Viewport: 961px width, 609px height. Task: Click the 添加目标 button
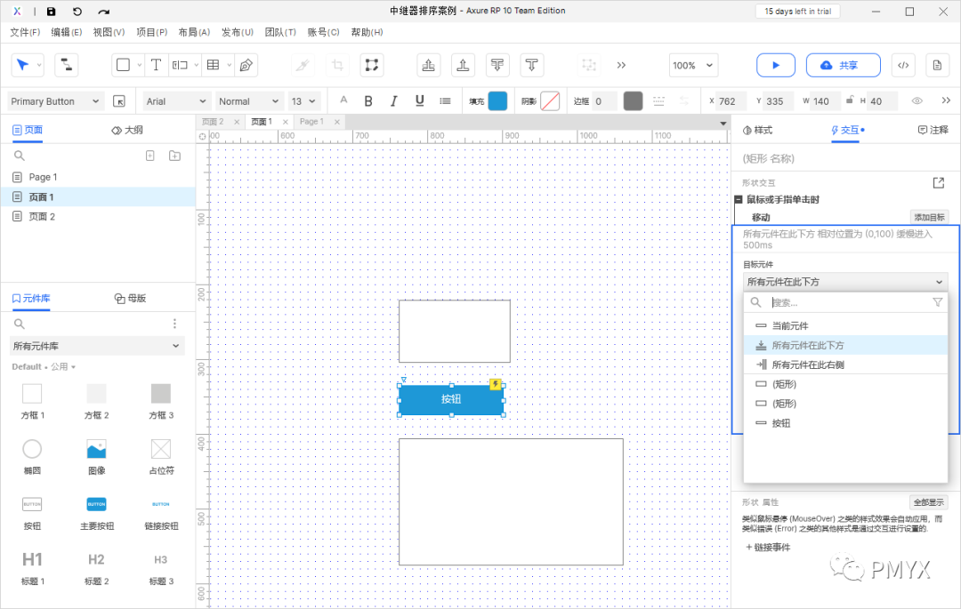(929, 217)
